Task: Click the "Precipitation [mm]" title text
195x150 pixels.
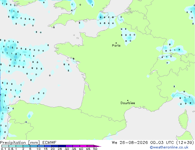Action: point(20,143)
